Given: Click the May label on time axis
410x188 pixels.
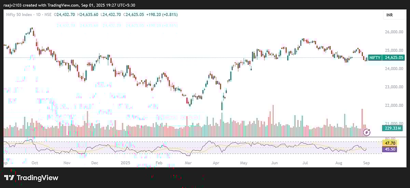Looking at the screenshot, I should point(244,163).
